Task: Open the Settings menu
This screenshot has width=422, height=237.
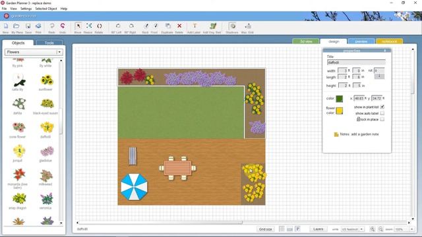Action: 26,9
